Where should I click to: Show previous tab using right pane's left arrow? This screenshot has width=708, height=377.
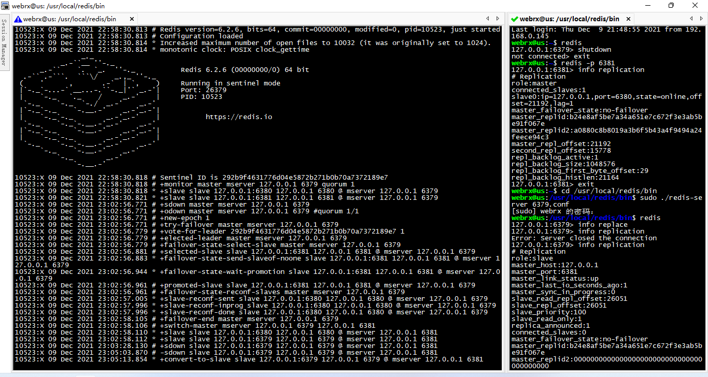[x=691, y=19]
